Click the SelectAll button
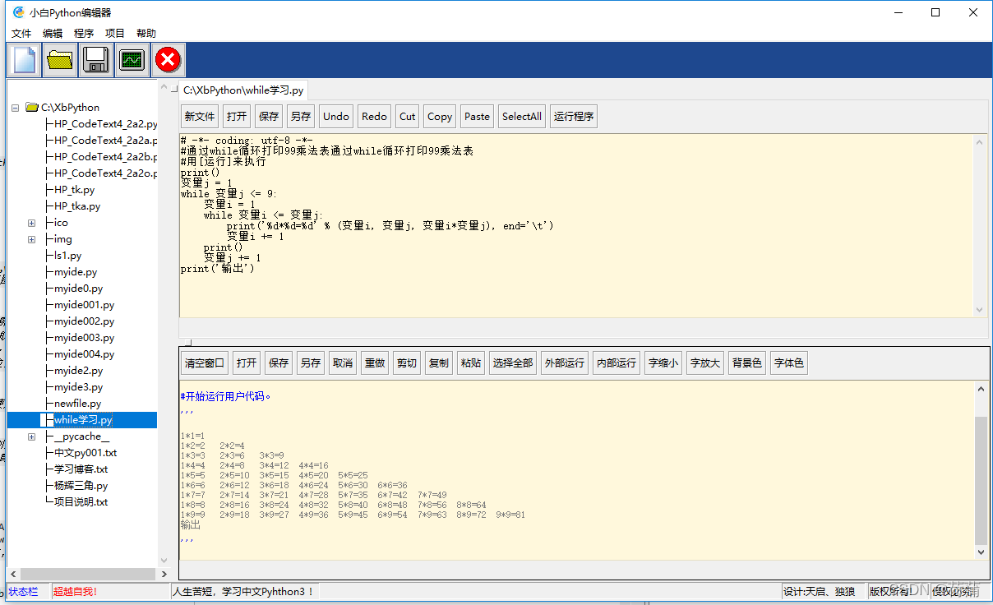The image size is (993, 605). coord(522,117)
